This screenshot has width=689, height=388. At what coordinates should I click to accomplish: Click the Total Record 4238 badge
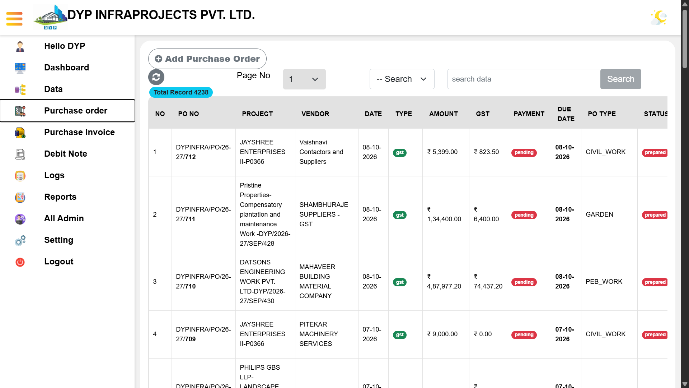(181, 92)
